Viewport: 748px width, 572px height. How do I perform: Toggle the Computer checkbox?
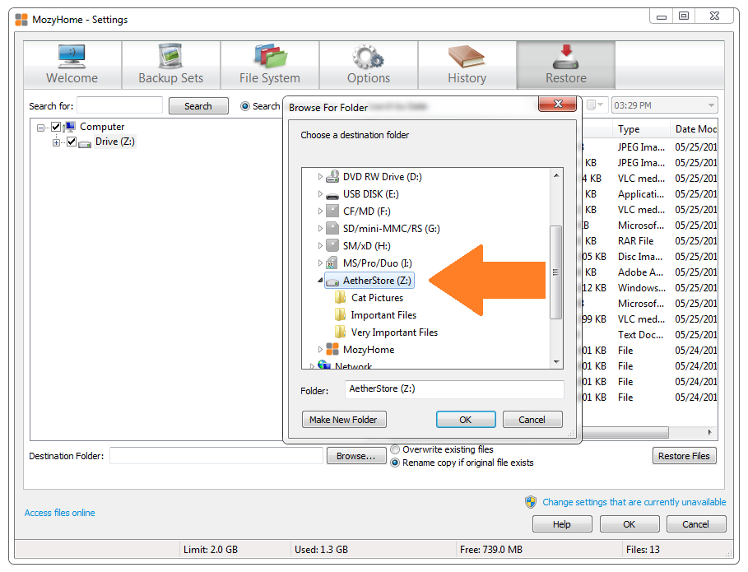pos(56,127)
